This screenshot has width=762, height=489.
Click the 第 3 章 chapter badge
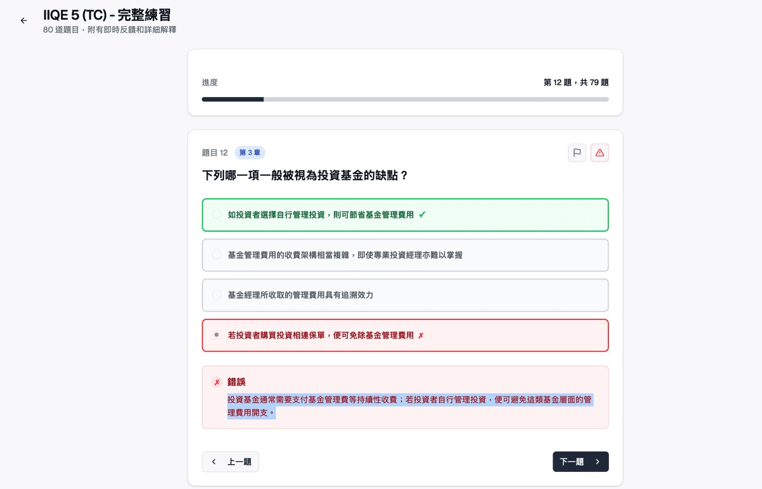[x=250, y=152]
